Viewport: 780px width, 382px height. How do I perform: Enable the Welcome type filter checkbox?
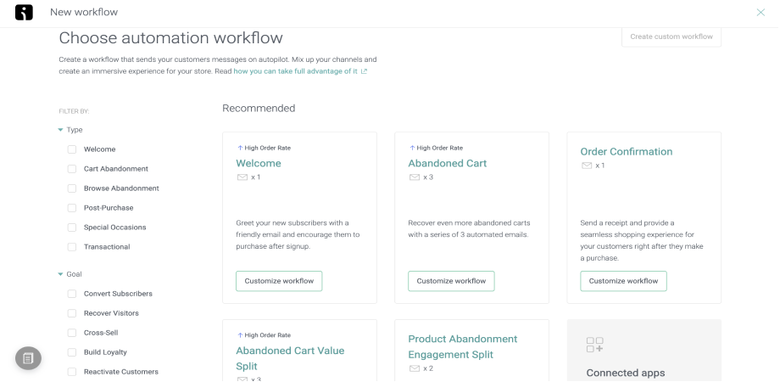72,149
